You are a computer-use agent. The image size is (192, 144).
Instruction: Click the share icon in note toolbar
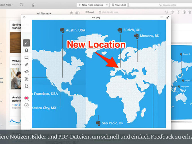[172, 12]
